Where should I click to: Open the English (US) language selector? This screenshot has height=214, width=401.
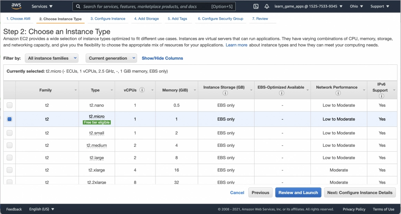click(x=42, y=209)
